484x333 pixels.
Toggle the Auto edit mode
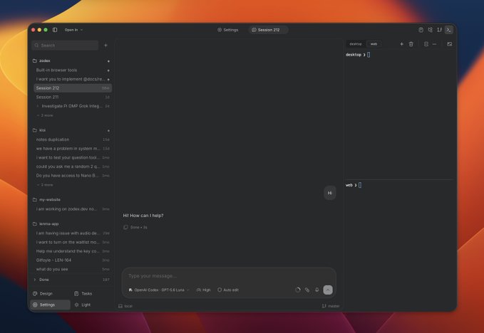[x=228, y=290]
